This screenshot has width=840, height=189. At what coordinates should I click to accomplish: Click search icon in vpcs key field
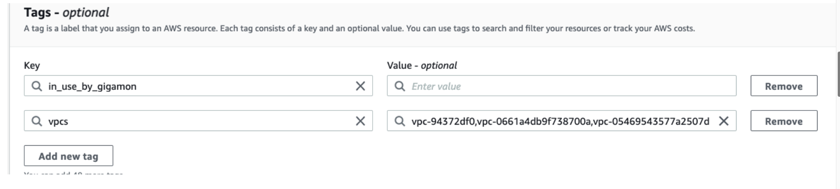pyautogui.click(x=37, y=121)
